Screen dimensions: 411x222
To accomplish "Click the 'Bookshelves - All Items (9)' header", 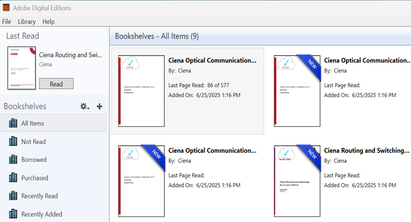I will 157,36.
